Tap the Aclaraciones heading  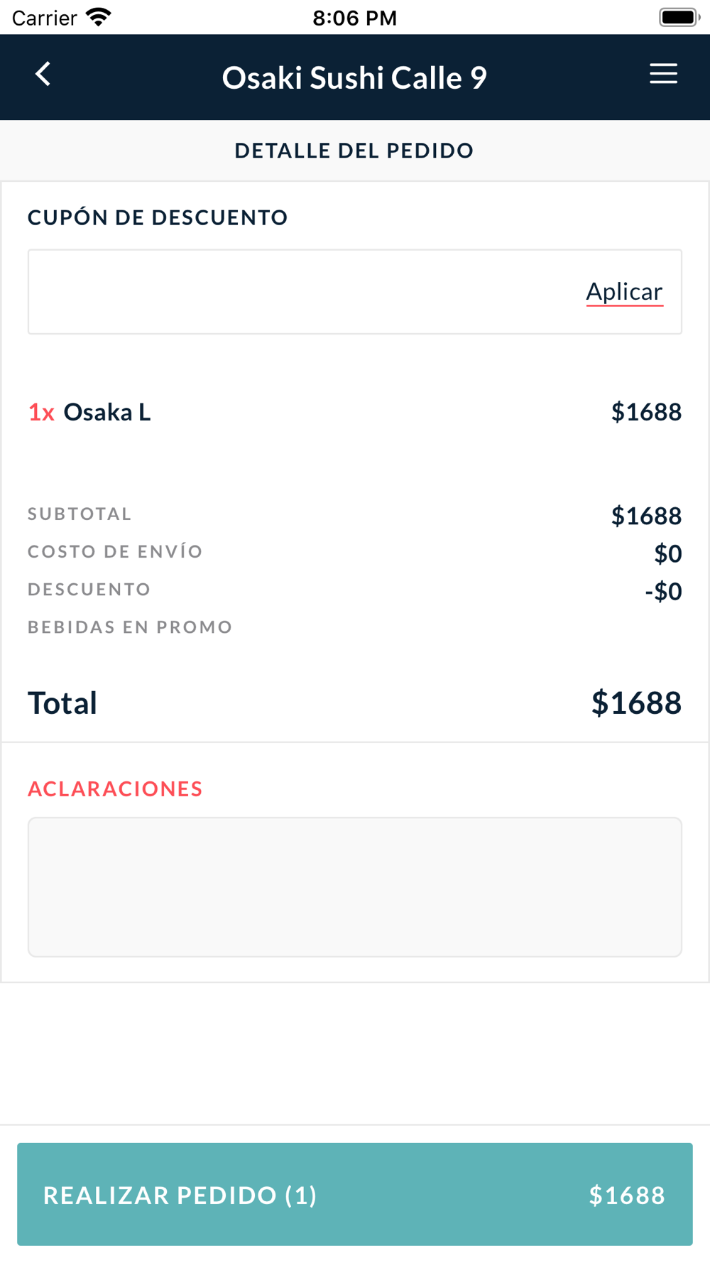click(115, 788)
